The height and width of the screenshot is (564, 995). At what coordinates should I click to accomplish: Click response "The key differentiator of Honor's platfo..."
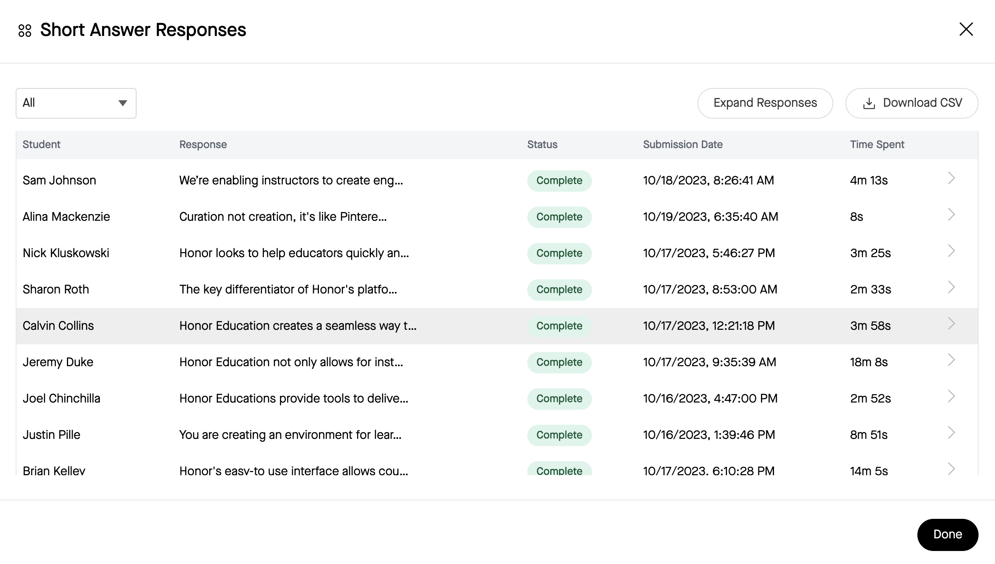pos(288,290)
